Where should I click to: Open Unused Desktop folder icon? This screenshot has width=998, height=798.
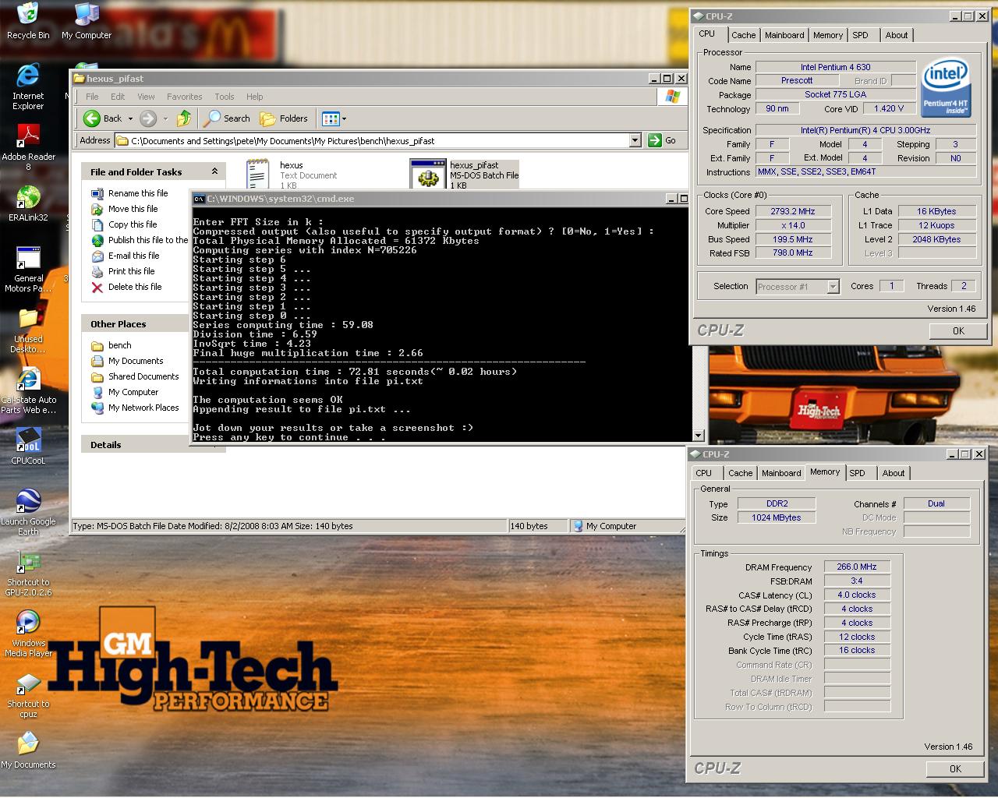(x=28, y=330)
